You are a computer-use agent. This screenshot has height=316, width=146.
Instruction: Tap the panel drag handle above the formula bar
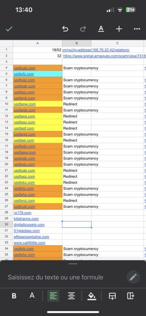pyautogui.click(x=73, y=263)
